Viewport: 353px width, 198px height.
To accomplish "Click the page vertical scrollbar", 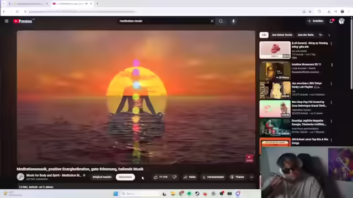I will [x=351, y=54].
